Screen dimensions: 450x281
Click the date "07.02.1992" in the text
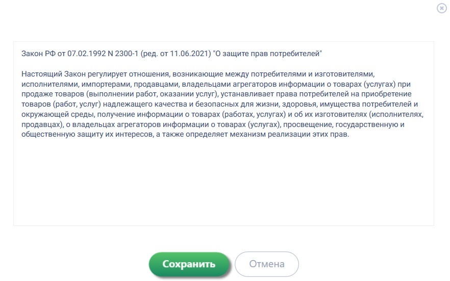87,54
